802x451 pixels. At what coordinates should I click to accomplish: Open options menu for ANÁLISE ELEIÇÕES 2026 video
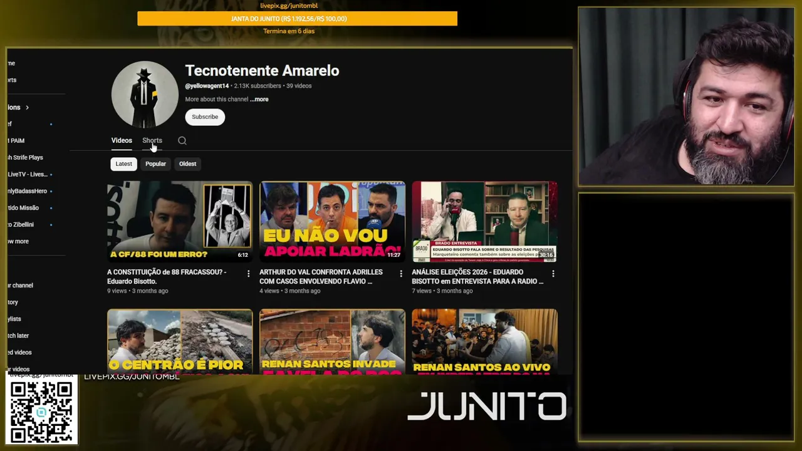click(553, 274)
